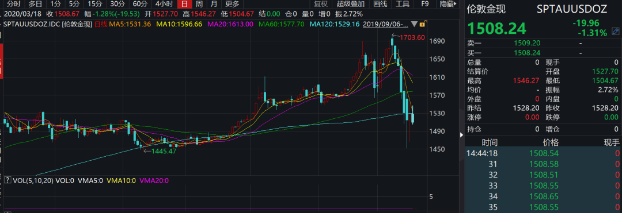This screenshot has height=213, width=622.
Task: Open the 工具 tools menu
Action: pos(403,5)
